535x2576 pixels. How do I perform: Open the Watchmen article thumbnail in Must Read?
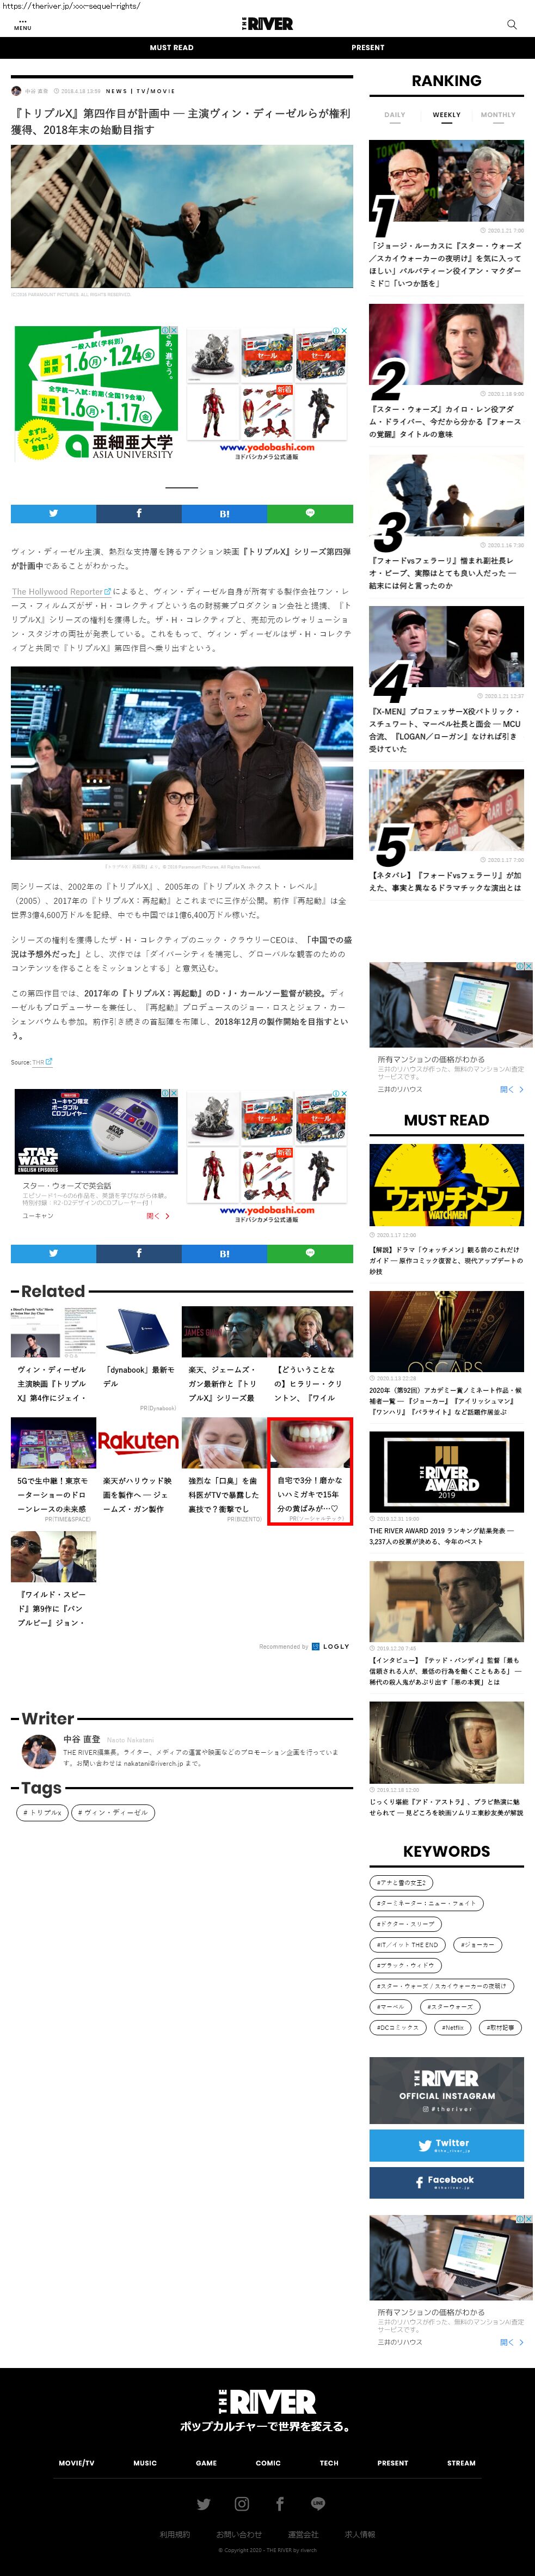(446, 1184)
